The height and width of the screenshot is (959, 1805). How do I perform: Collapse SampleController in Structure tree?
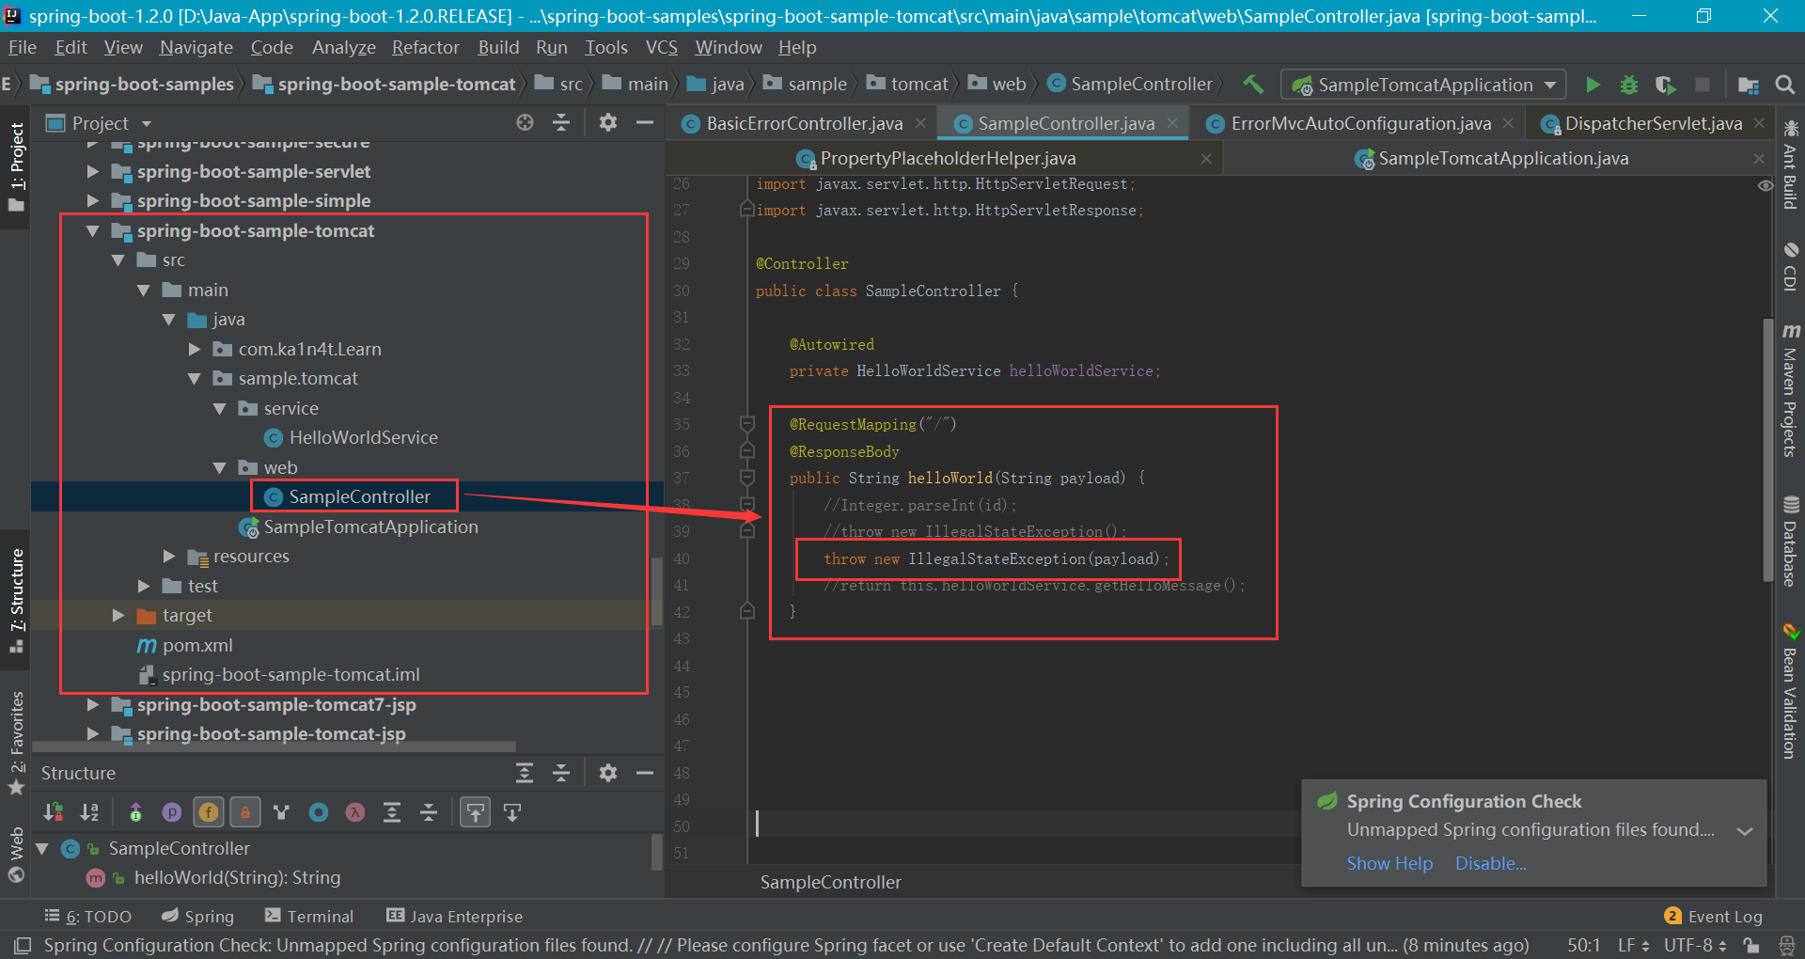tap(41, 849)
